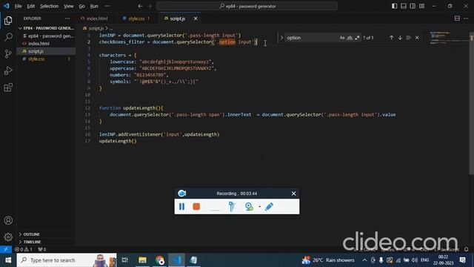Collapse the EP84 - PASSWORD GENER... folder
The image size is (474, 267).
coord(47,28)
